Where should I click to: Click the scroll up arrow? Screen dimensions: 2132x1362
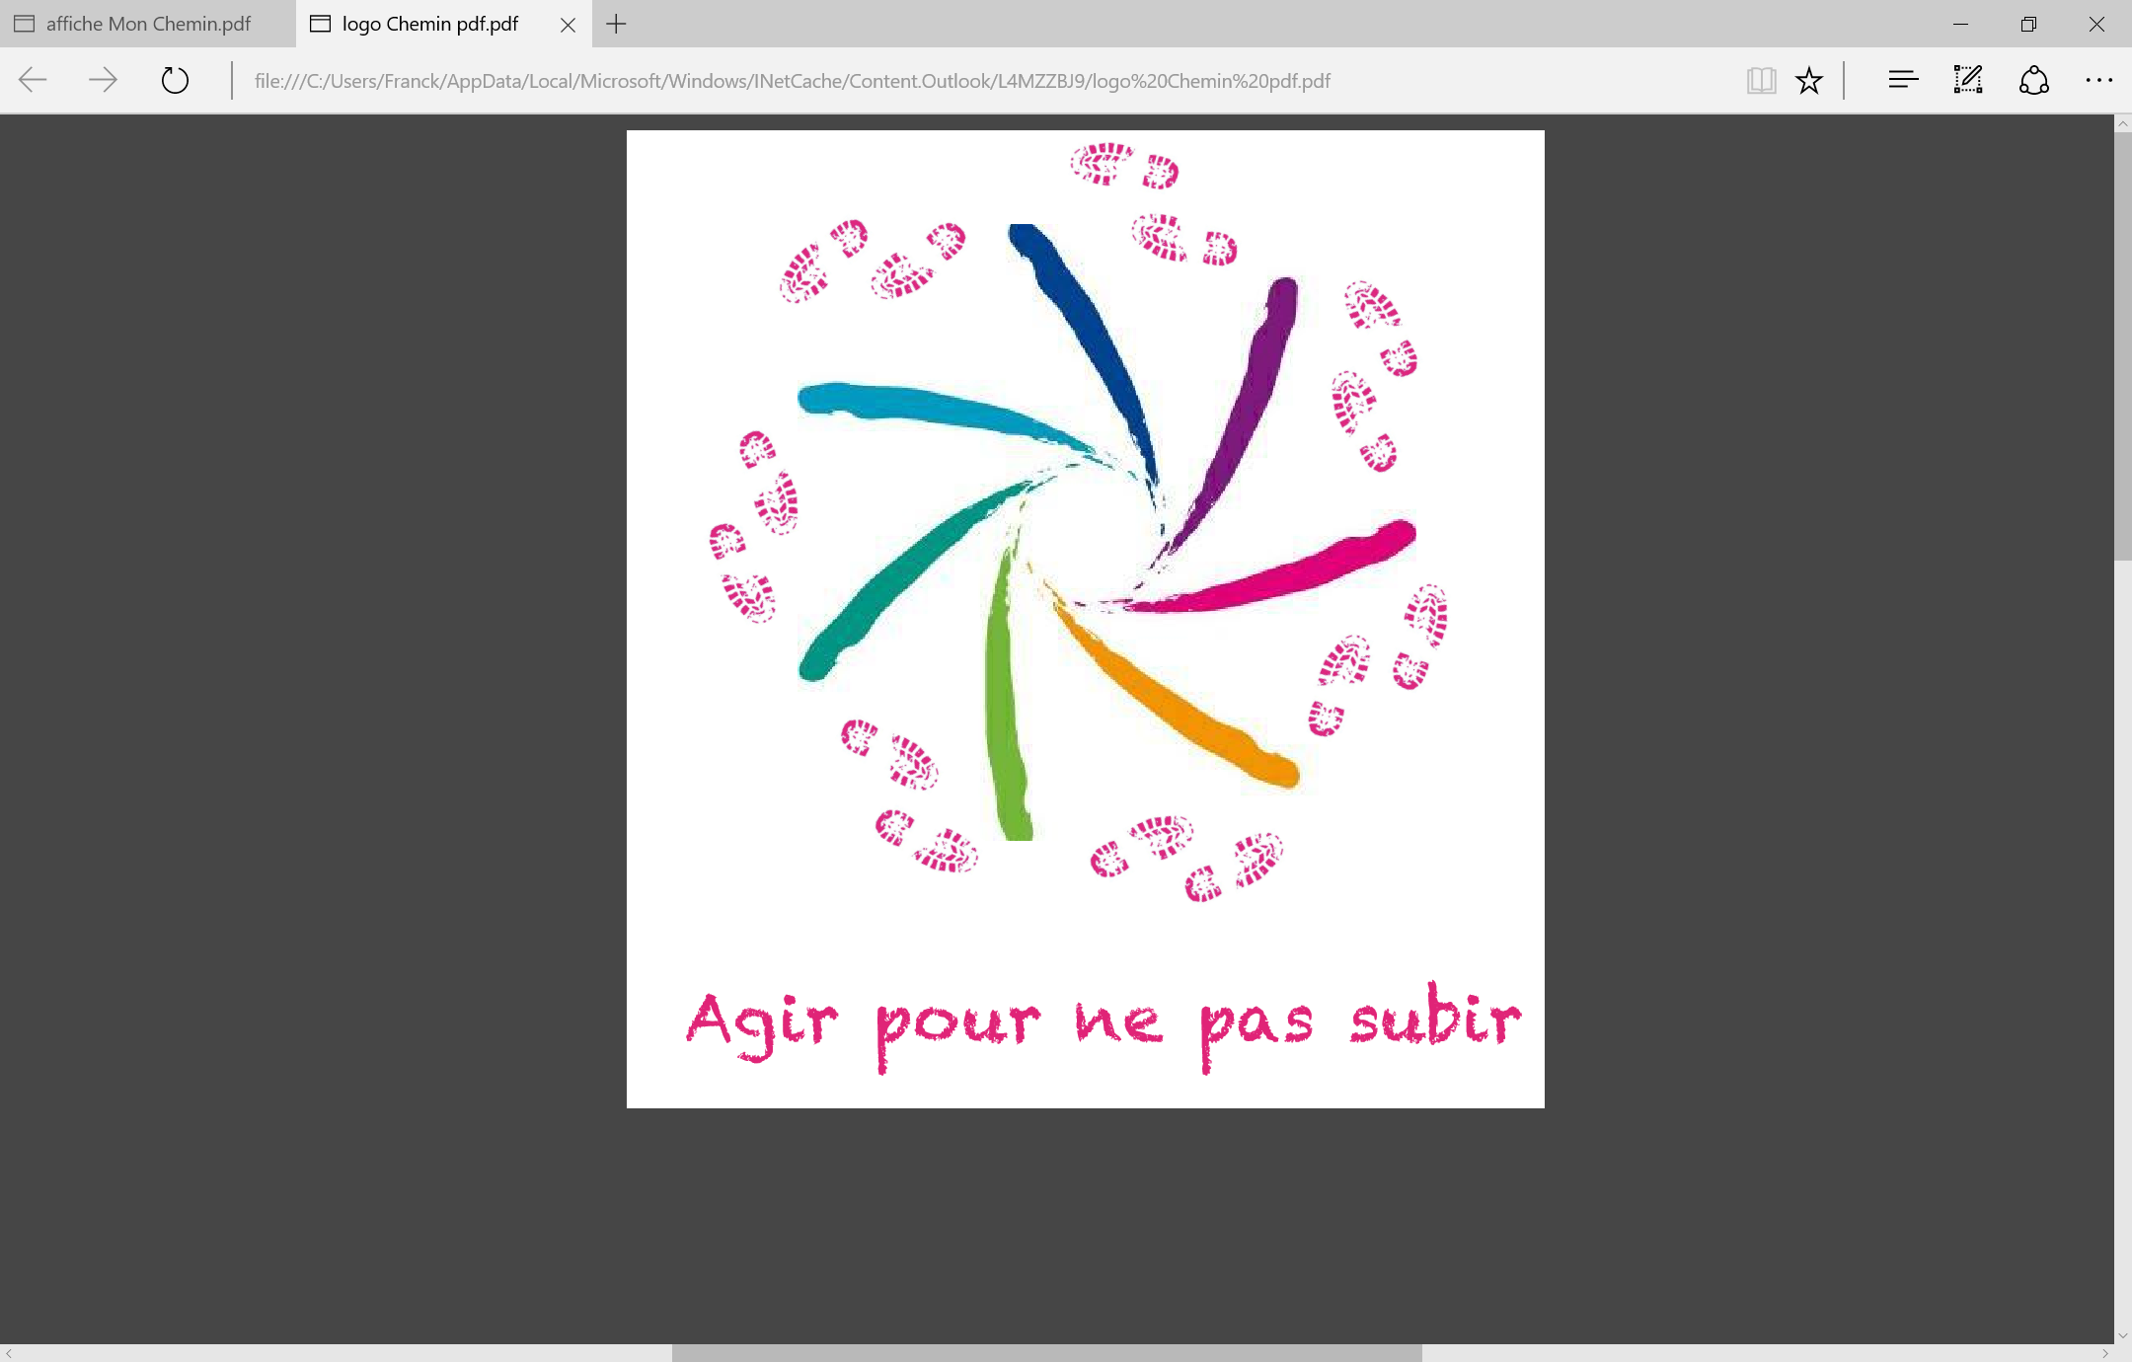pos(2122,123)
